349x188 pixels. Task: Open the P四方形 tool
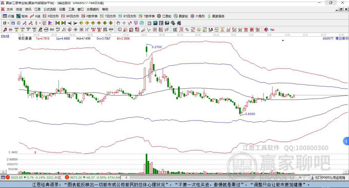tap(51, 16)
